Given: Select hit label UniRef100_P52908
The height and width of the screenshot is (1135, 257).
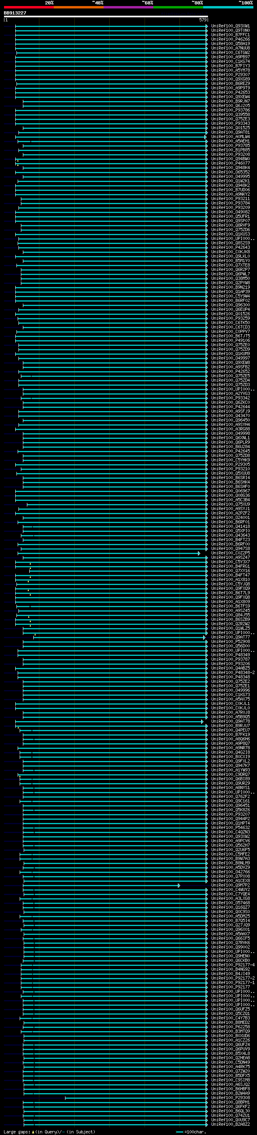Looking at the screenshot, I should pyautogui.click(x=230, y=641).
